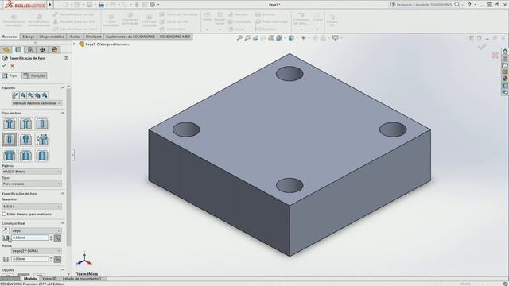Switch to the Avaliar ribbon tab
This screenshot has width=509, height=286.
pos(75,37)
